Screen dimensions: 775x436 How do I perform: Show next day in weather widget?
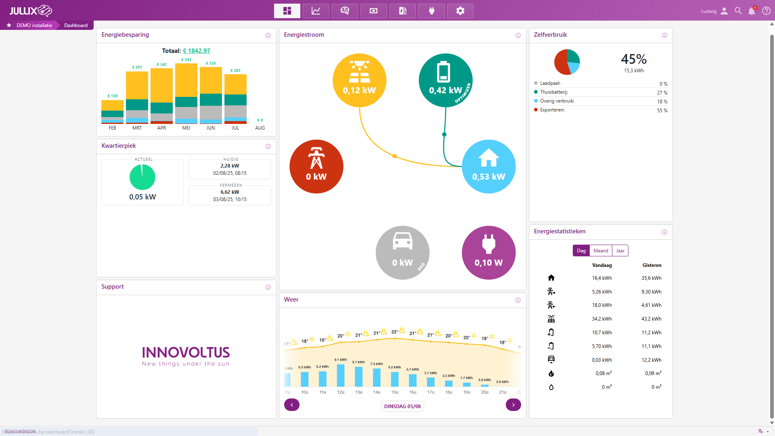[x=513, y=405]
